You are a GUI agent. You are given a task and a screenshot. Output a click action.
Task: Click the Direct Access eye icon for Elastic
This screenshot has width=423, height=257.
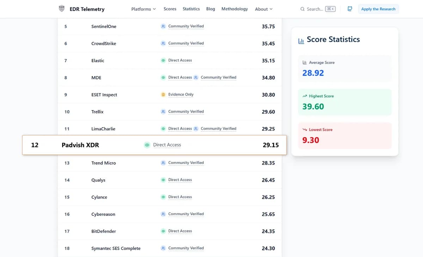tap(163, 60)
